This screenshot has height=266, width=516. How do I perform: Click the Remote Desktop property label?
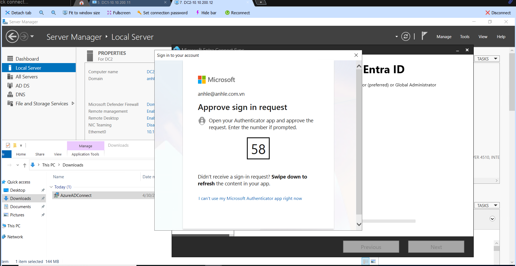104,118
